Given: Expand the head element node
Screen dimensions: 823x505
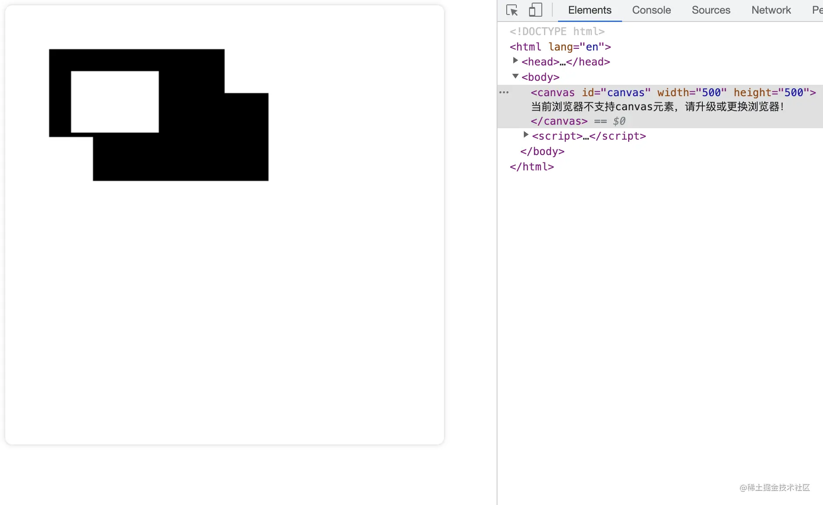Looking at the screenshot, I should click(515, 61).
